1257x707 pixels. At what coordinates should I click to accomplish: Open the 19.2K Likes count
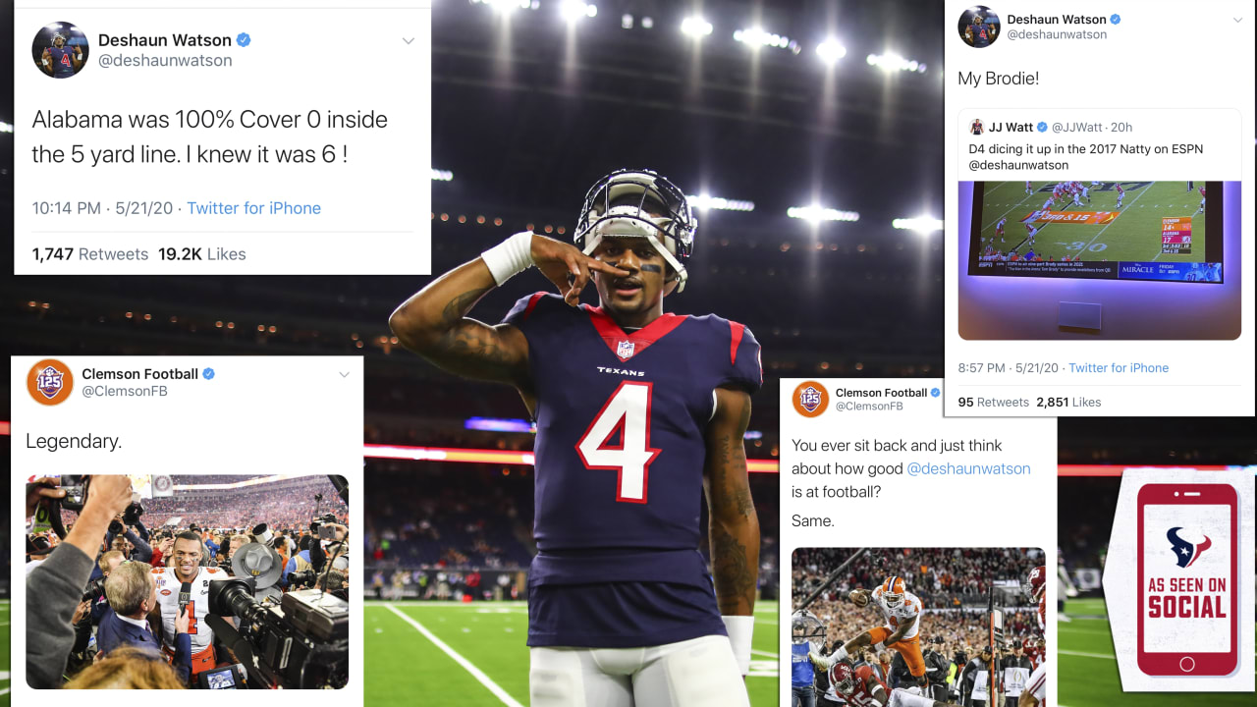click(202, 254)
